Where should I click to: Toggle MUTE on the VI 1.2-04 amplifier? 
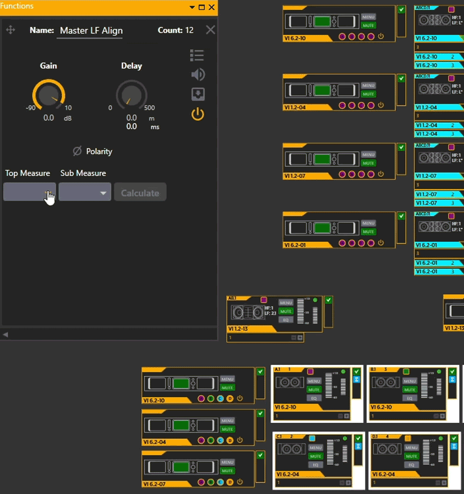[x=368, y=94]
